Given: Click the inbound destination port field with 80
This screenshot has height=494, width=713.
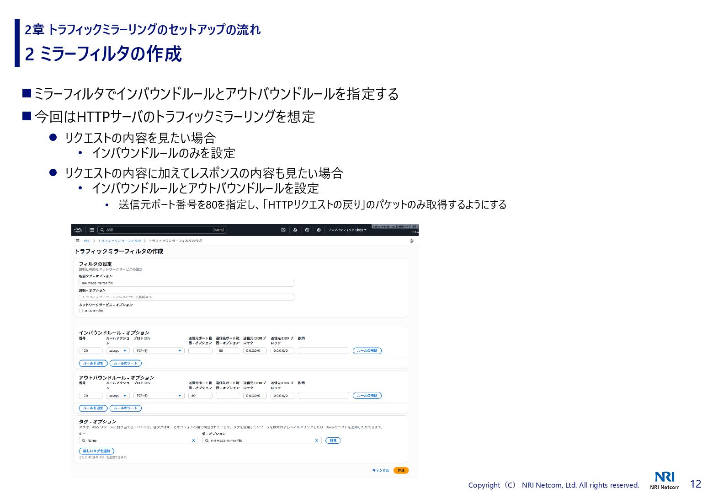Looking at the screenshot, I should pos(228,351).
